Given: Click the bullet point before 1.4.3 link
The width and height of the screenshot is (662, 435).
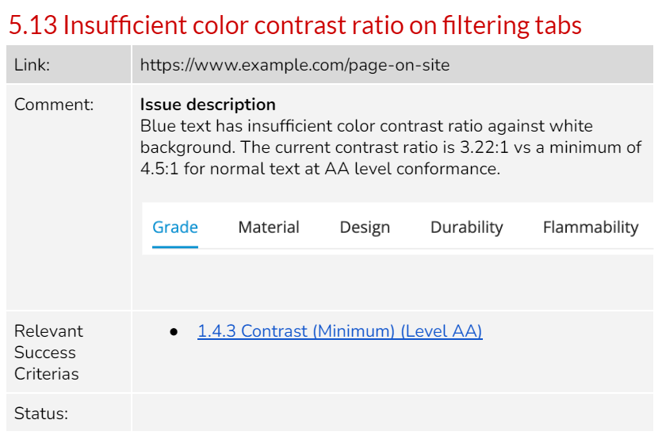Looking at the screenshot, I should tap(174, 332).
